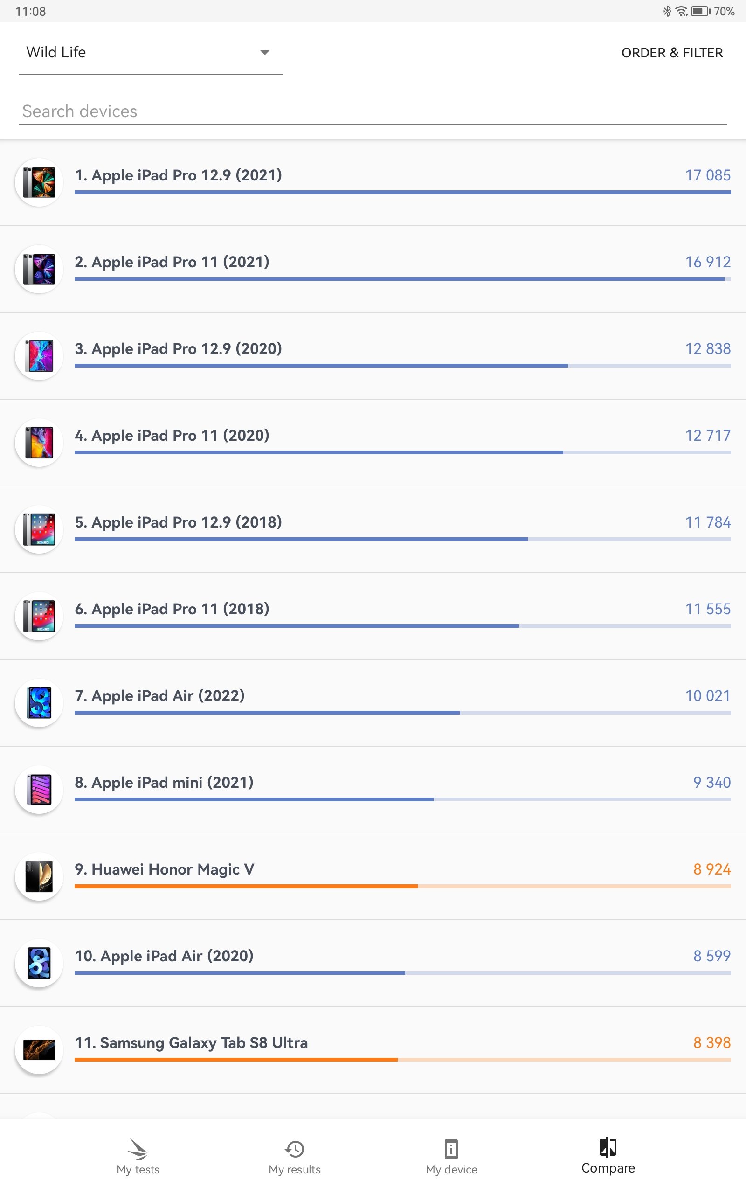
Task: Open the Apple iPad Pro 11 (2021) entry
Action: 373,270
